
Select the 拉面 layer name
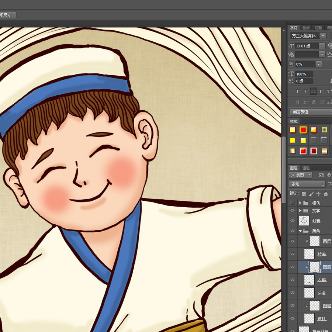(322, 254)
